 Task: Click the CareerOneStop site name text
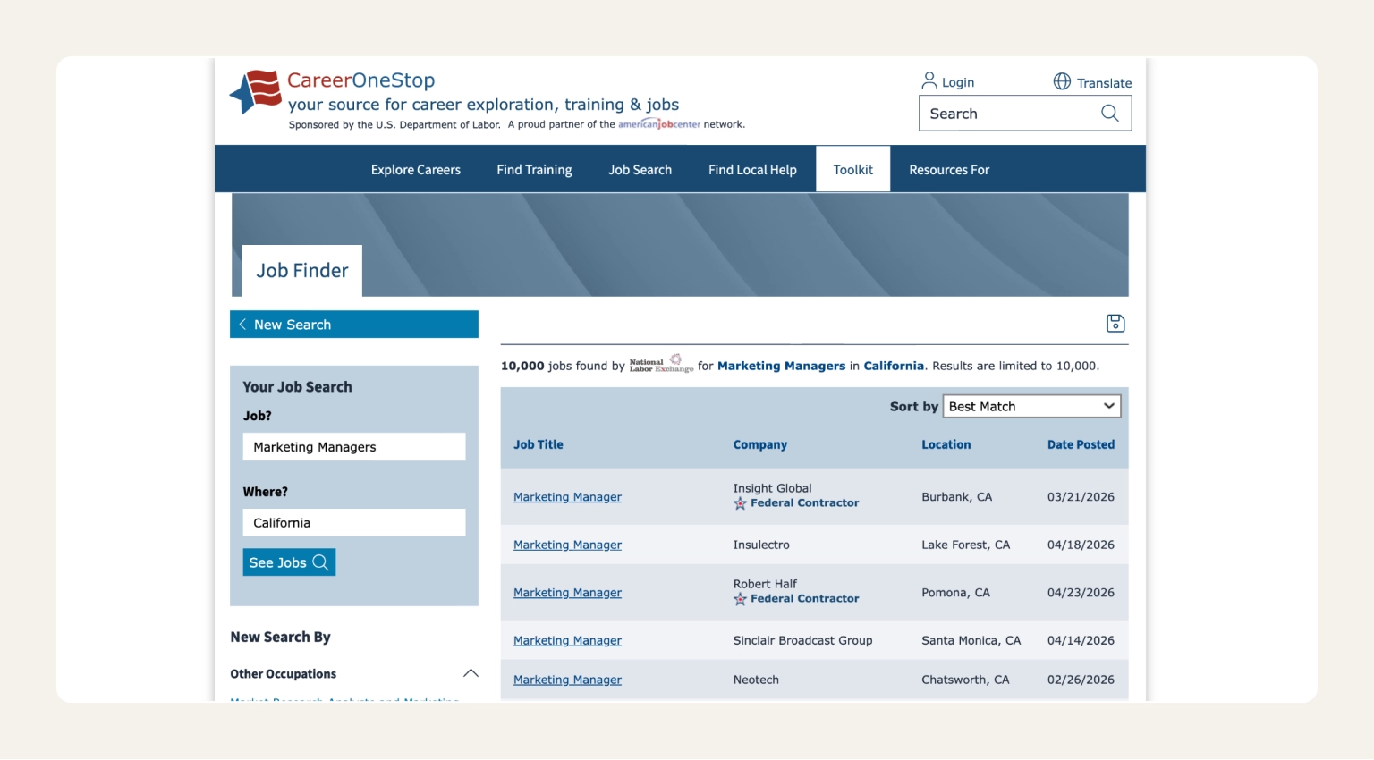pos(360,80)
